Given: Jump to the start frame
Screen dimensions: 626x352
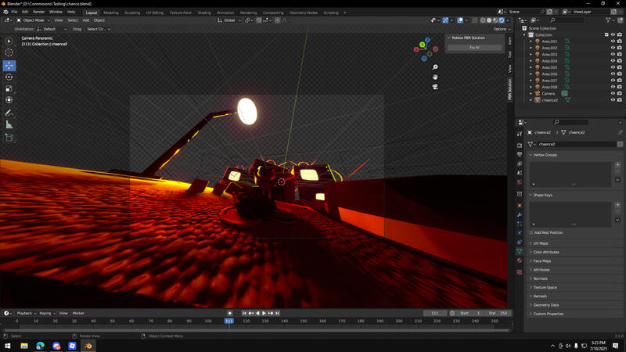Looking at the screenshot, I should (x=244, y=314).
